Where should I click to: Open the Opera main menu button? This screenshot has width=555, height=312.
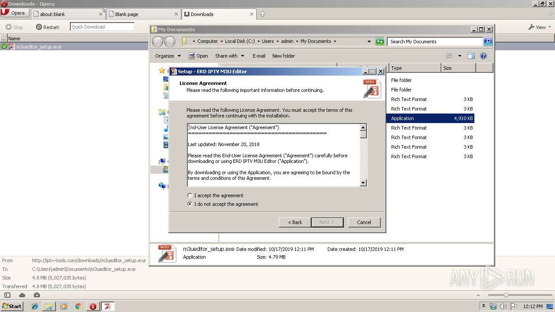point(15,13)
